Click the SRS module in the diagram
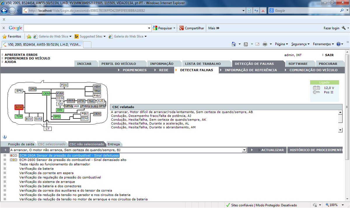 57,116
